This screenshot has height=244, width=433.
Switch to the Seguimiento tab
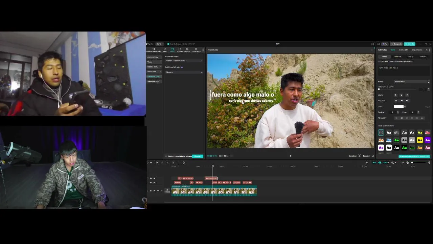[417, 50]
